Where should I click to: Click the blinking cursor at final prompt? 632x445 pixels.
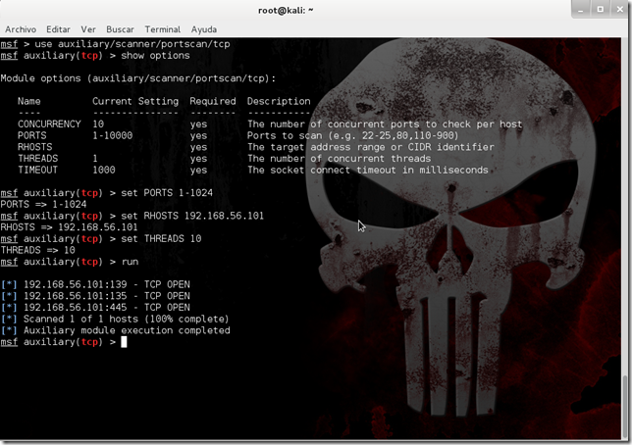click(x=124, y=342)
